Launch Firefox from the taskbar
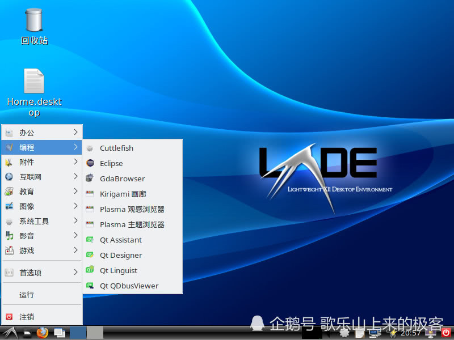 click(x=43, y=333)
